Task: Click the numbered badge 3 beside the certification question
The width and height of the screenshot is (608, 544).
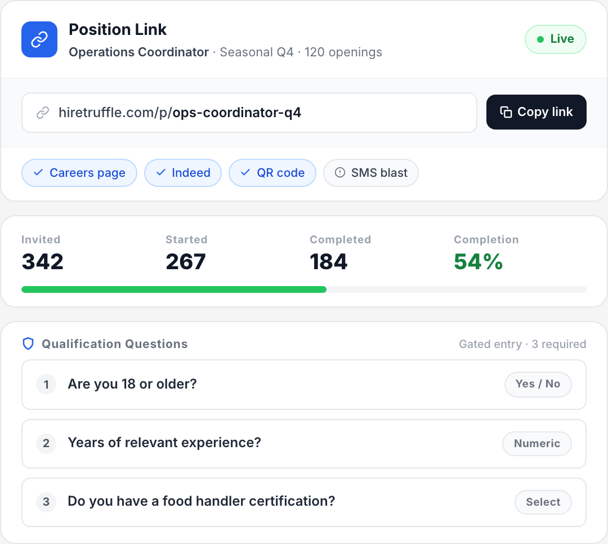Action: pos(46,502)
